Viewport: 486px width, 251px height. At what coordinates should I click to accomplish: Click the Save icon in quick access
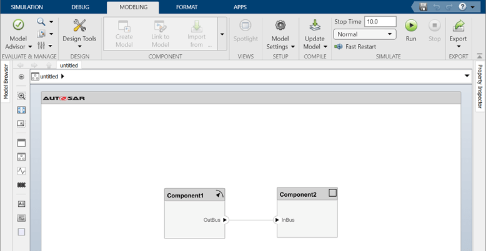coord(424,7)
